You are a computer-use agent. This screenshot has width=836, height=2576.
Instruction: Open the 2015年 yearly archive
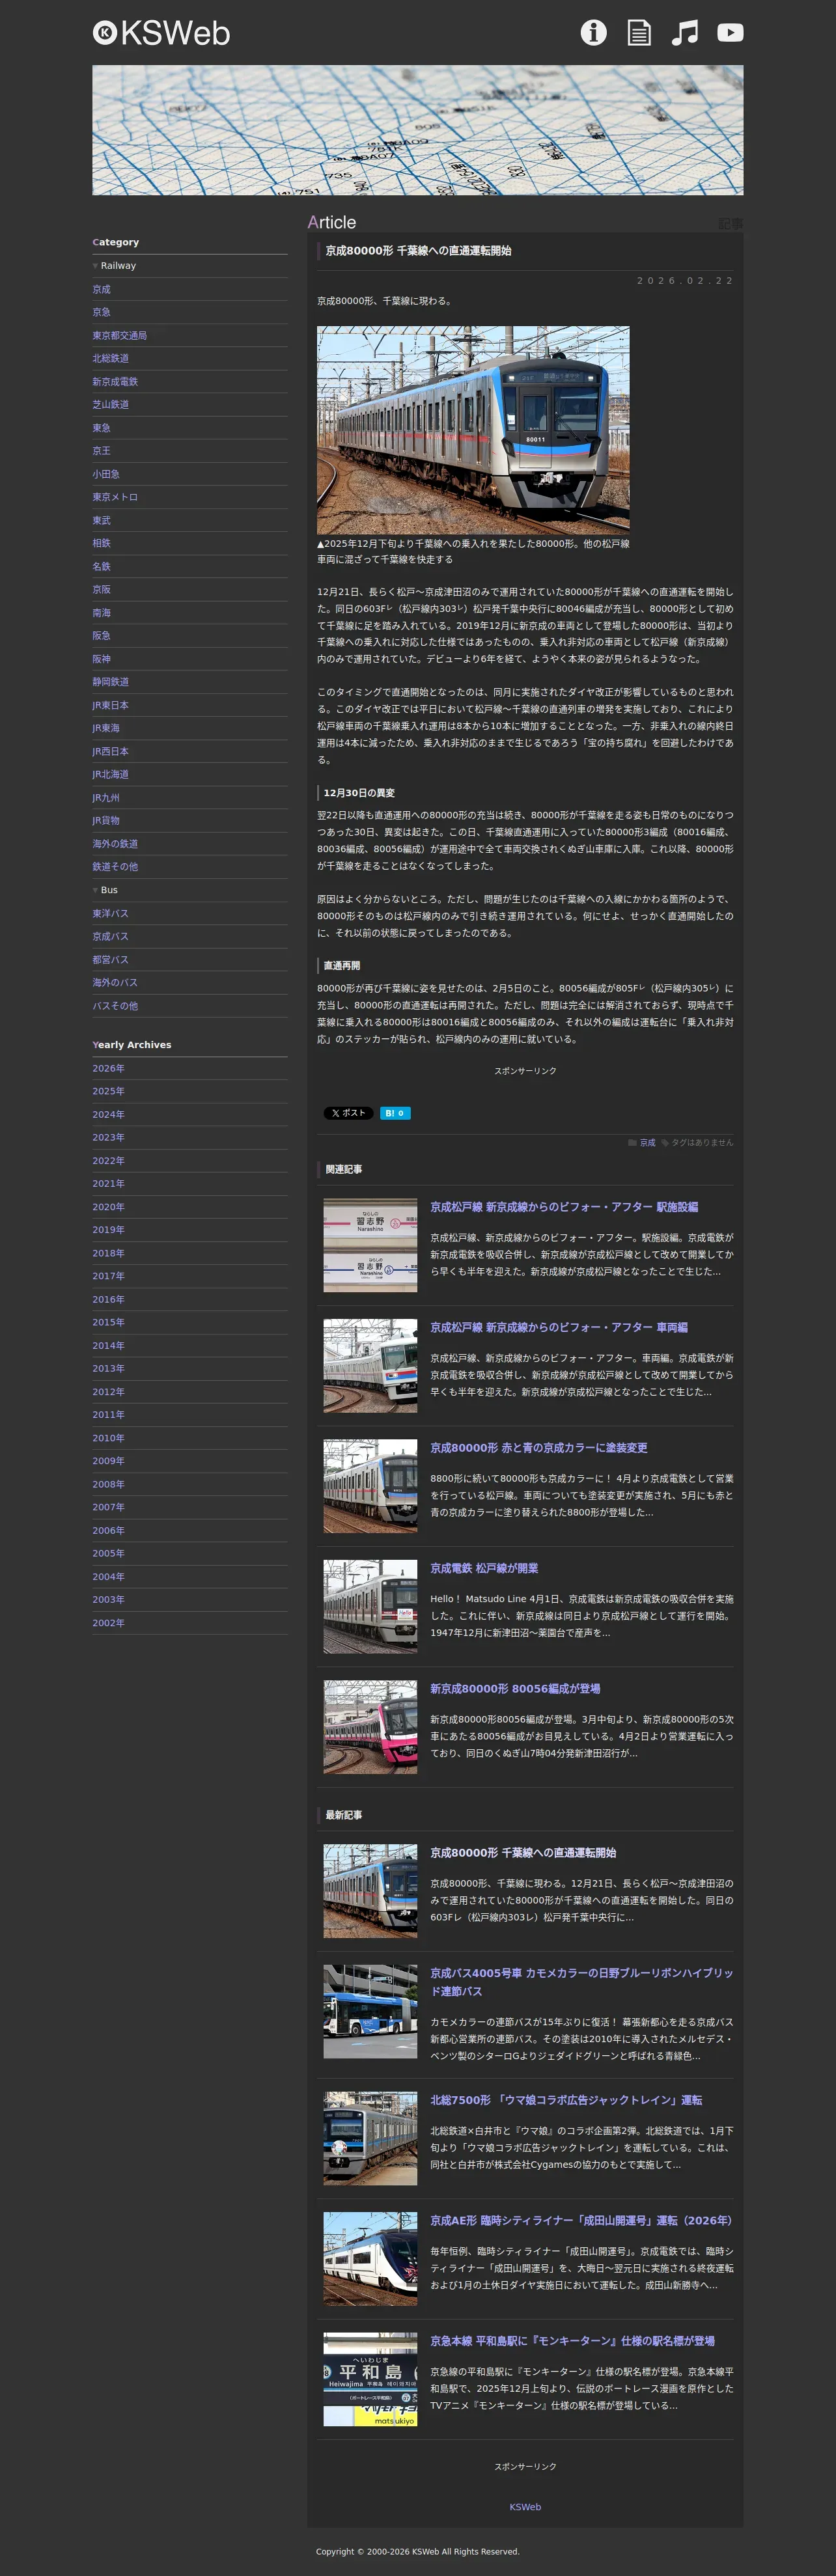click(108, 1322)
